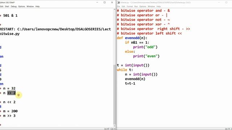The image size is (232, 130).
Task: Click the '# bitwise operator xor - ^' comment
Action: click(144, 24)
